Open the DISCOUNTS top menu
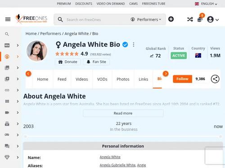Image resolution: width=225 pixels, height=168 pixels. pos(84,4)
